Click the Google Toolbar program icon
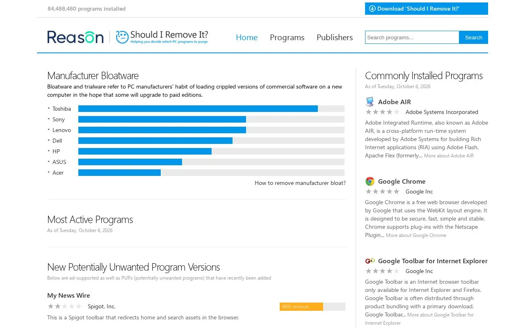Screen dimensions: 525x328 370,261
